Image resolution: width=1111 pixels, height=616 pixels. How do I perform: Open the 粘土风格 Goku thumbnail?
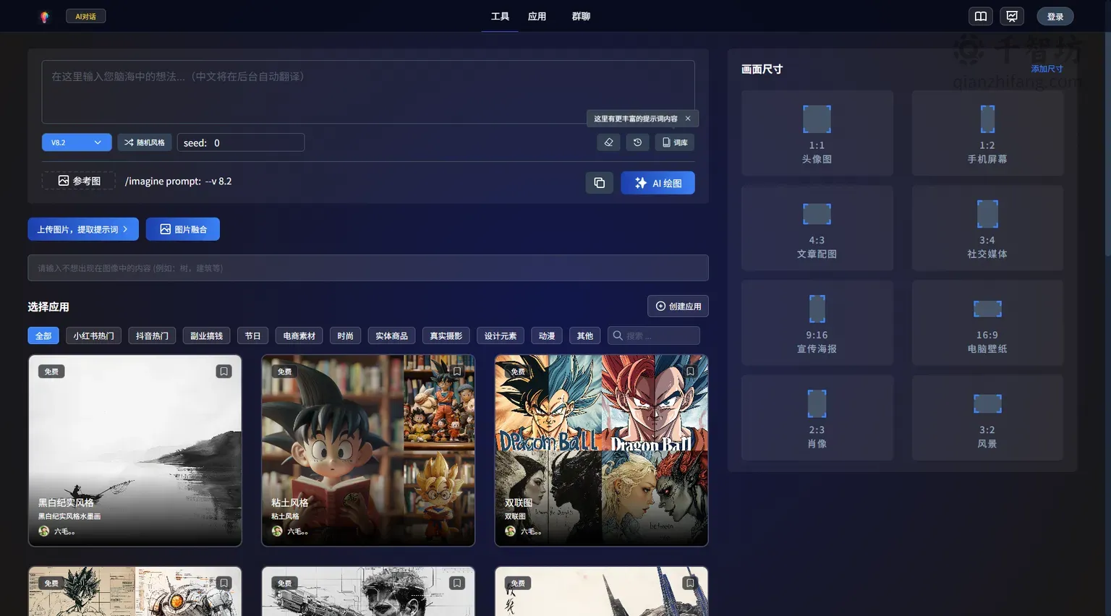pyautogui.click(x=368, y=450)
